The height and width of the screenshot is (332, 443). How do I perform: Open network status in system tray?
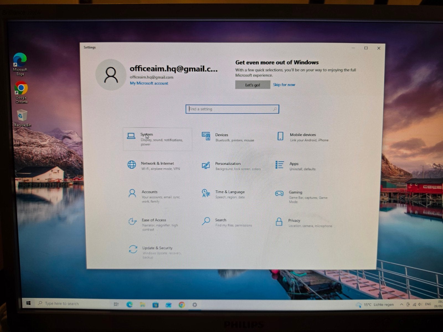(414, 304)
